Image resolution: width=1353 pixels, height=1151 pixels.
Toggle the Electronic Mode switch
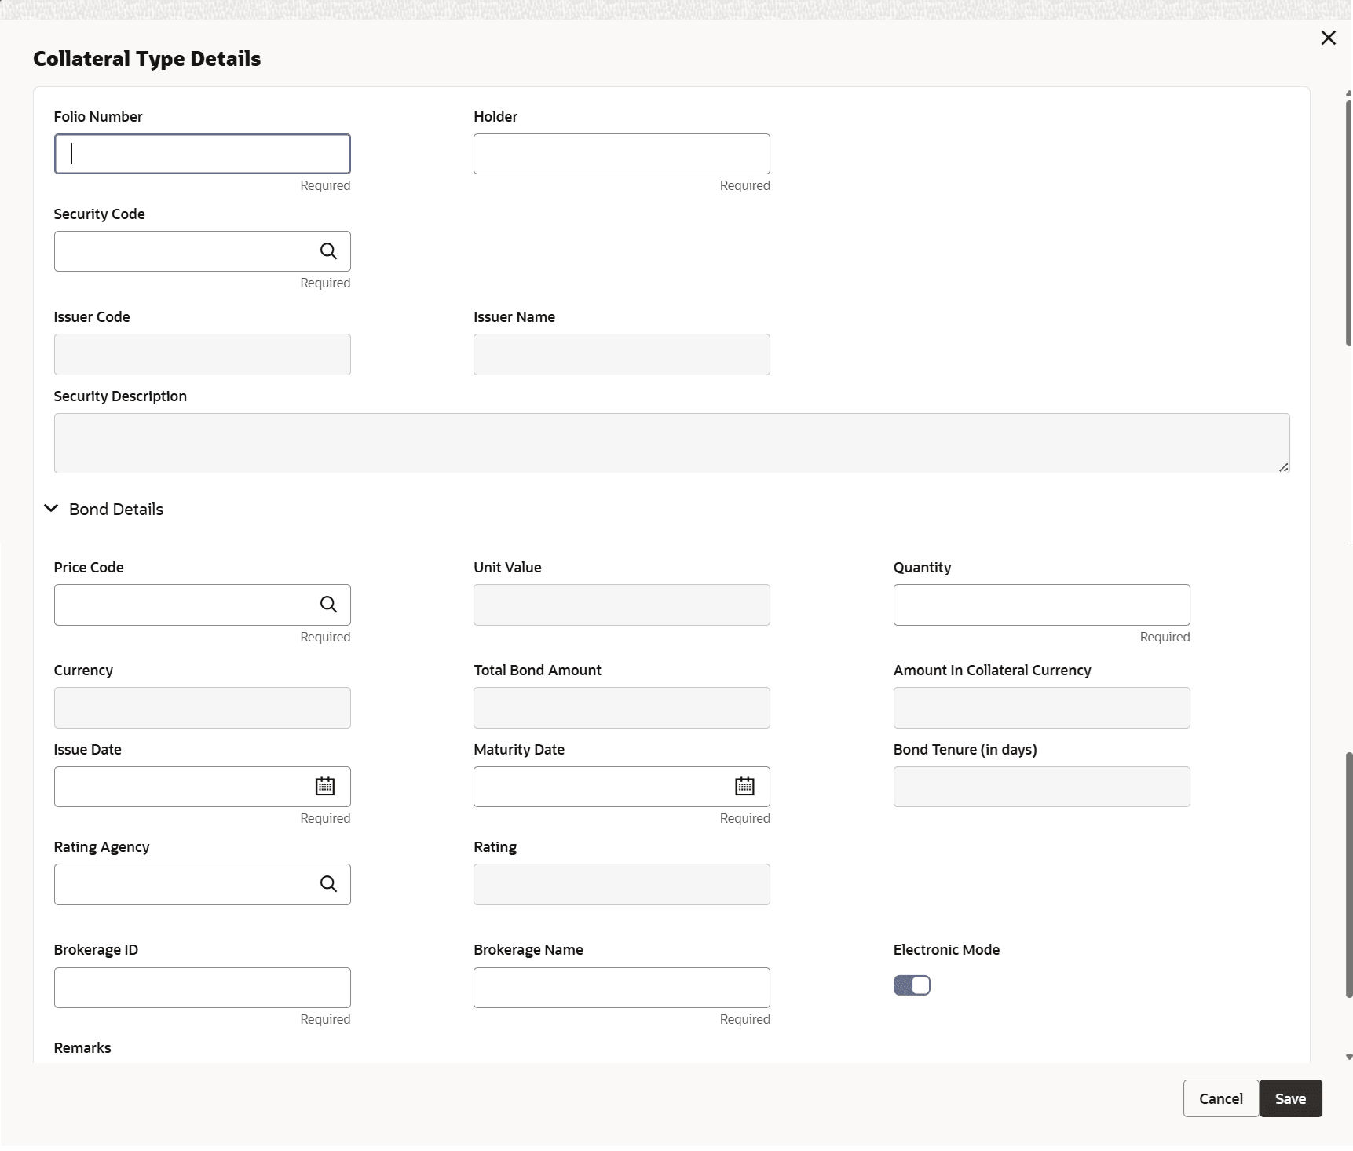point(912,985)
